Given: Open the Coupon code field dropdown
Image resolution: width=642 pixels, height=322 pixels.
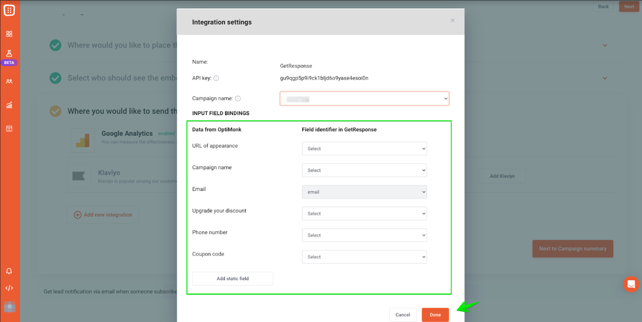Looking at the screenshot, I should click(x=364, y=257).
